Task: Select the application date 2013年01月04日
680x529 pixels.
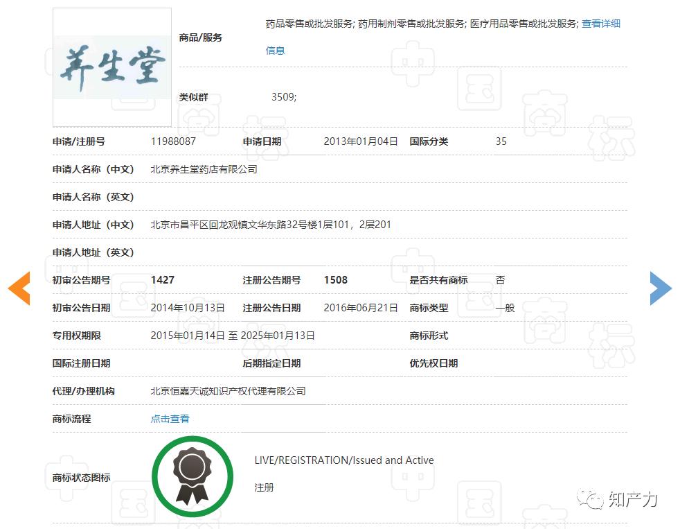Action: tap(361, 141)
